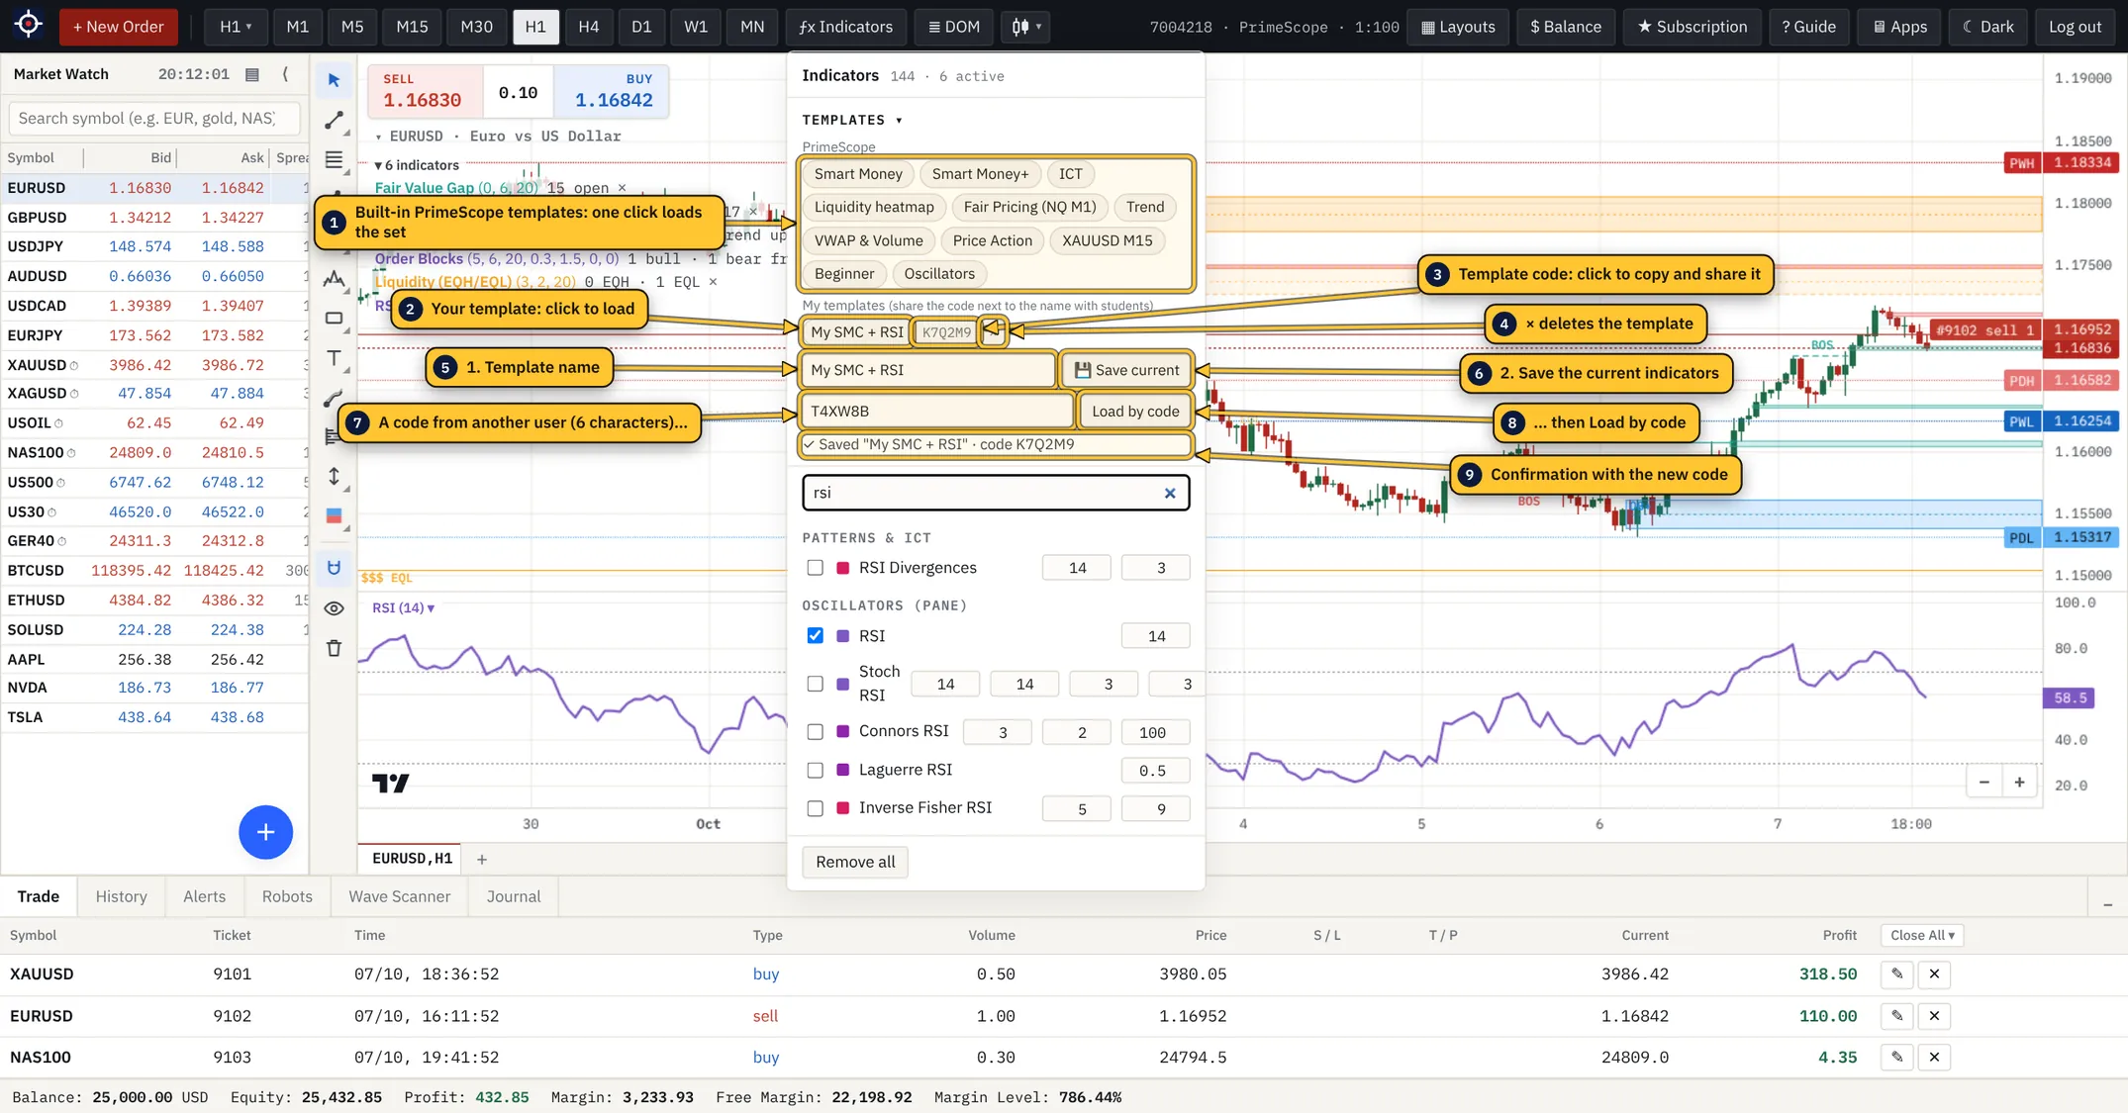Click the template code input T4XW8B
The width and height of the screenshot is (2128, 1113).
click(935, 412)
